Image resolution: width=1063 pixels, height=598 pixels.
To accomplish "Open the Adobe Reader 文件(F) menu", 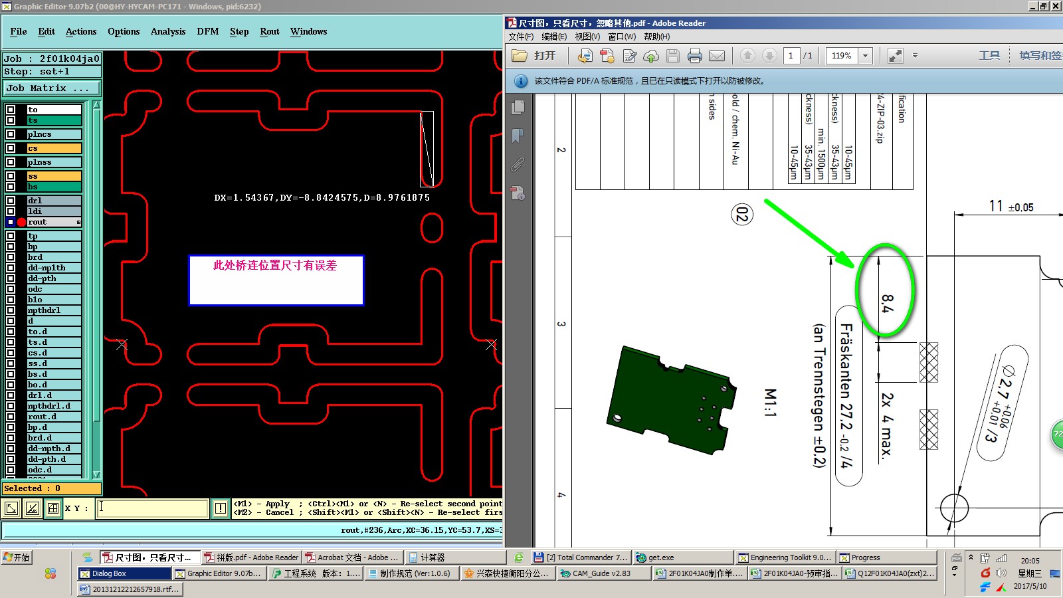I will [x=521, y=37].
